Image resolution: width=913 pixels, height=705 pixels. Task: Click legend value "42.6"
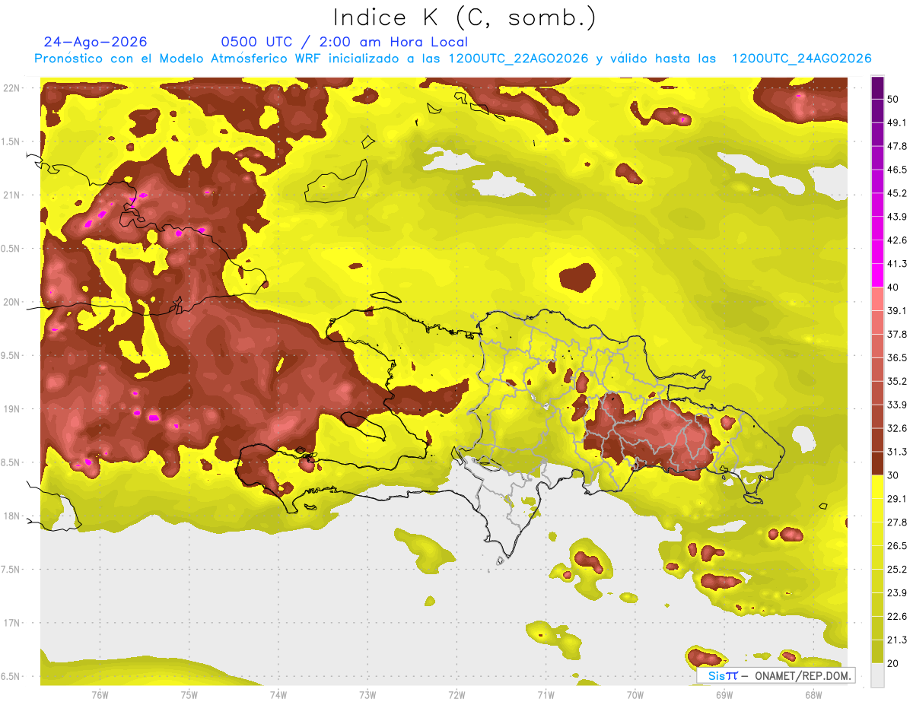point(897,240)
